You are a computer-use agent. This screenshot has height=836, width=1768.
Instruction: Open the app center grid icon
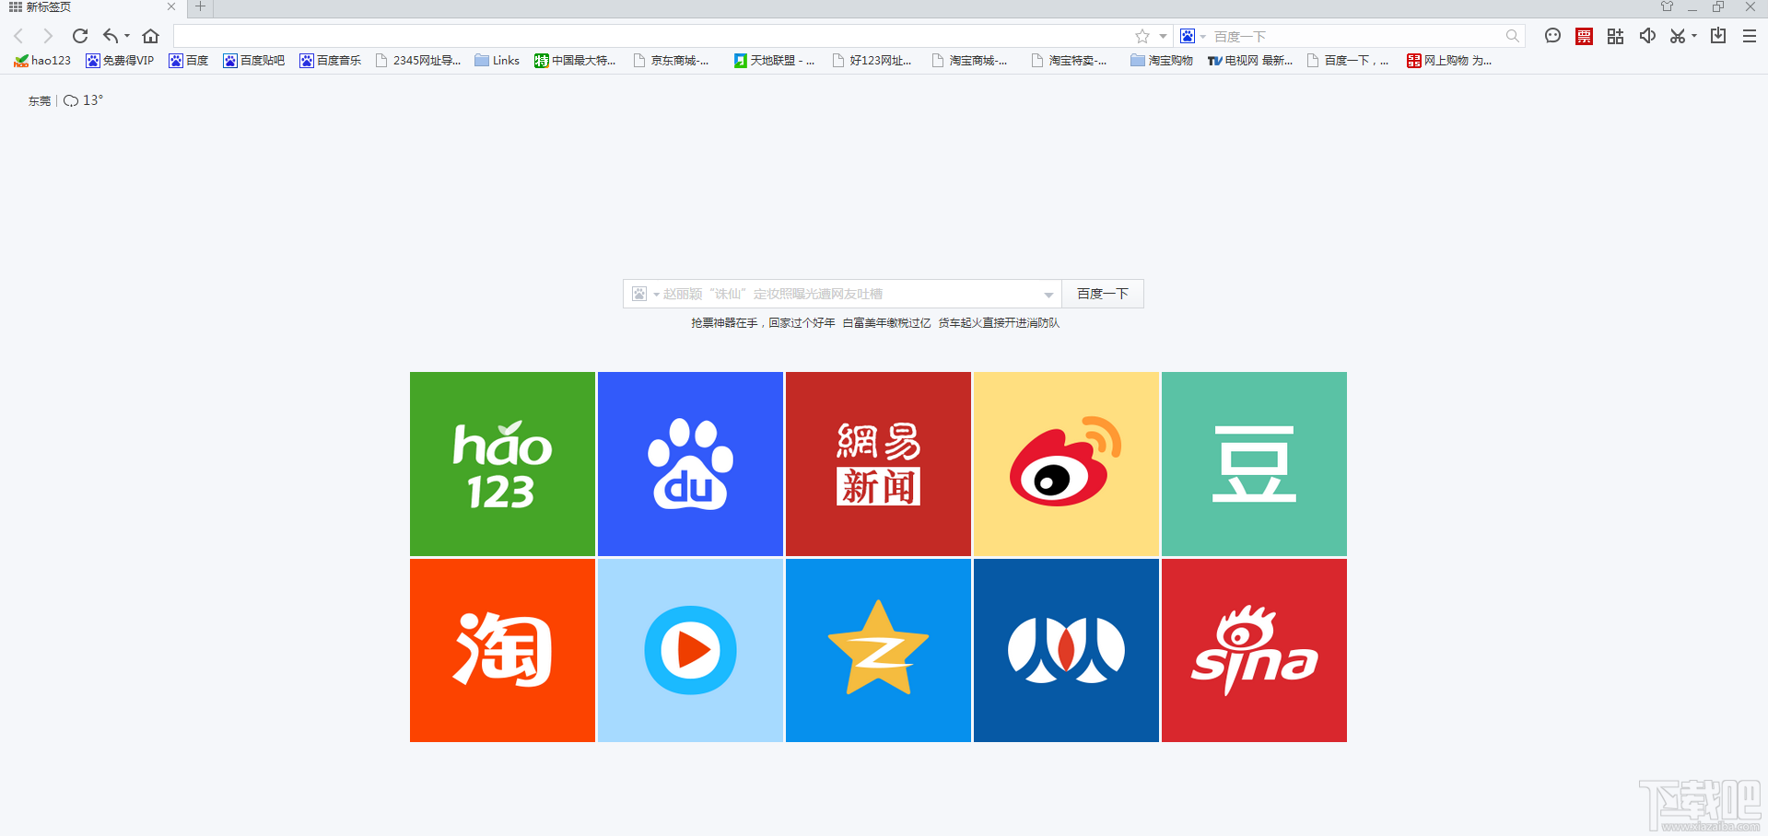[x=1614, y=36]
